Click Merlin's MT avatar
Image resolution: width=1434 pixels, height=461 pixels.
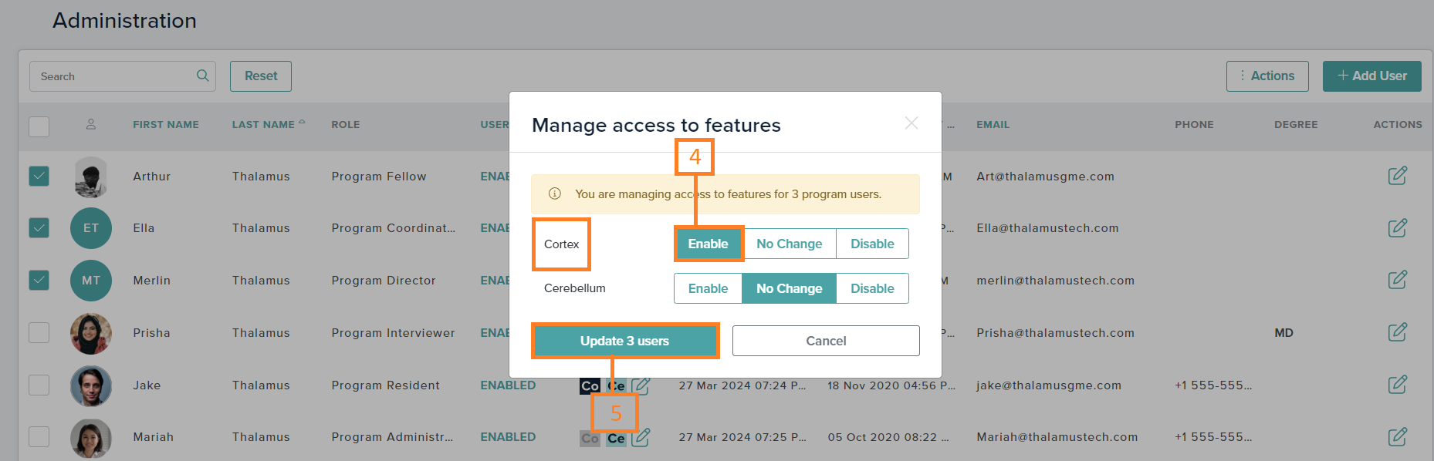pos(91,281)
